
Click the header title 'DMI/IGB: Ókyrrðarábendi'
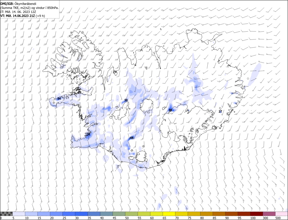18,4
